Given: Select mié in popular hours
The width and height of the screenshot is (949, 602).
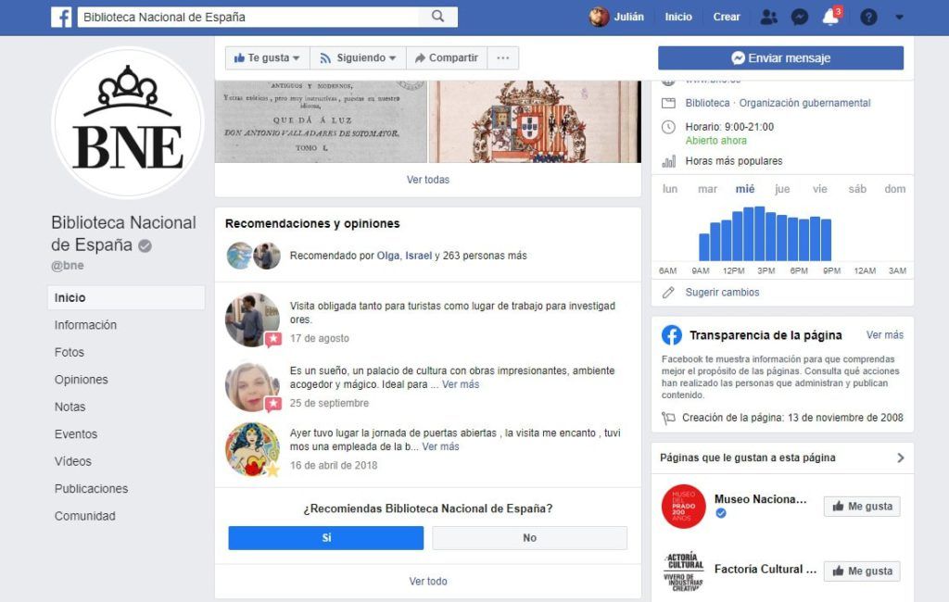Looking at the screenshot, I should point(745,189).
